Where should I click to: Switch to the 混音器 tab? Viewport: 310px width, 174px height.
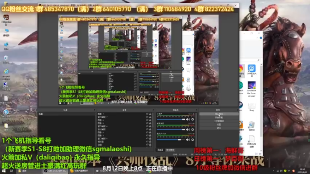(160, 150)
